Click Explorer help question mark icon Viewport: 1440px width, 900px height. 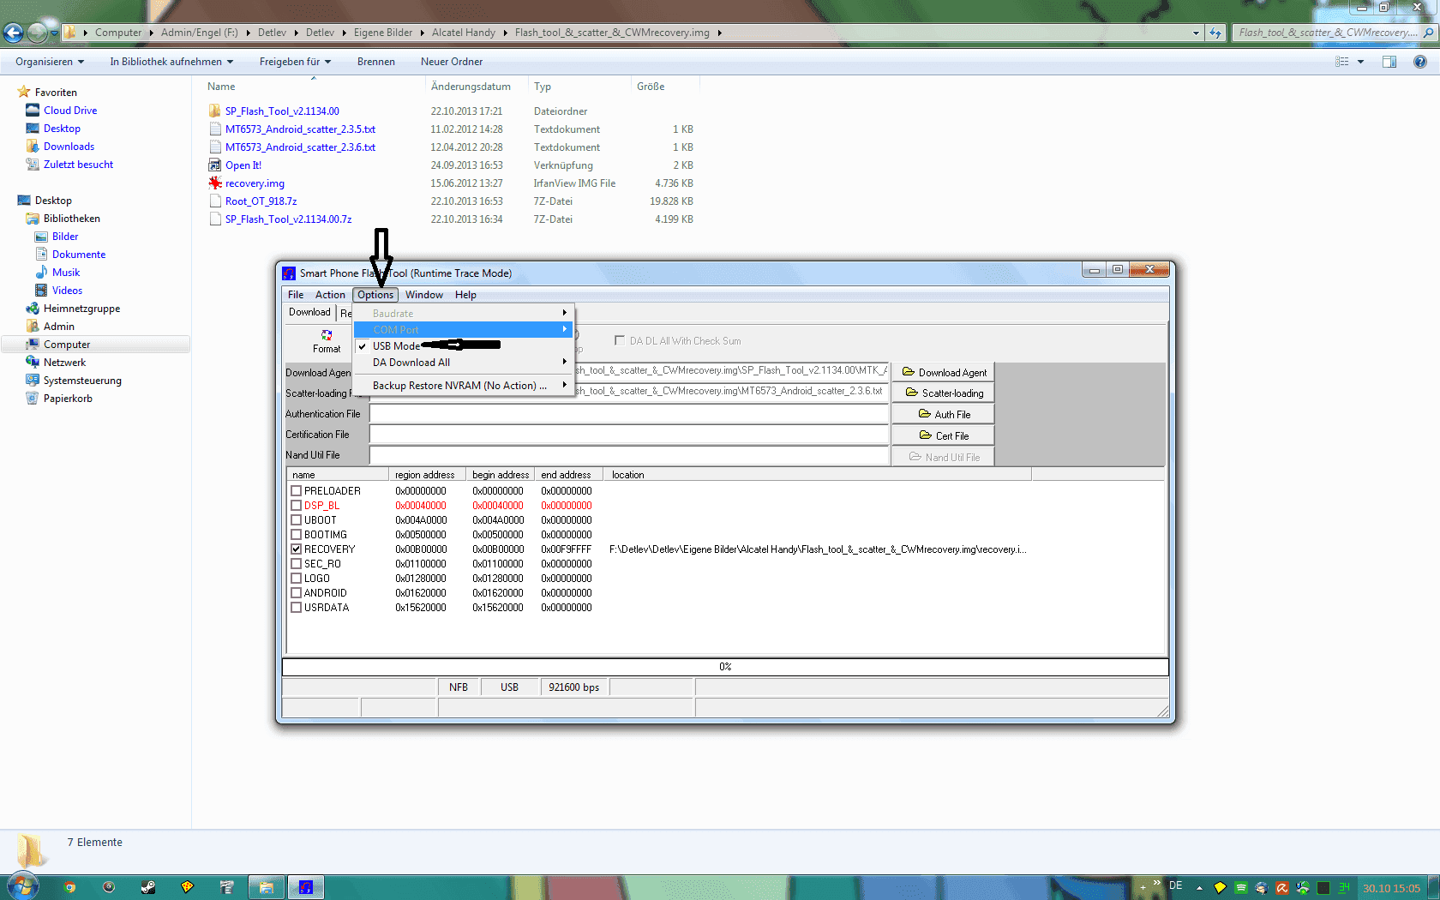[x=1420, y=62]
